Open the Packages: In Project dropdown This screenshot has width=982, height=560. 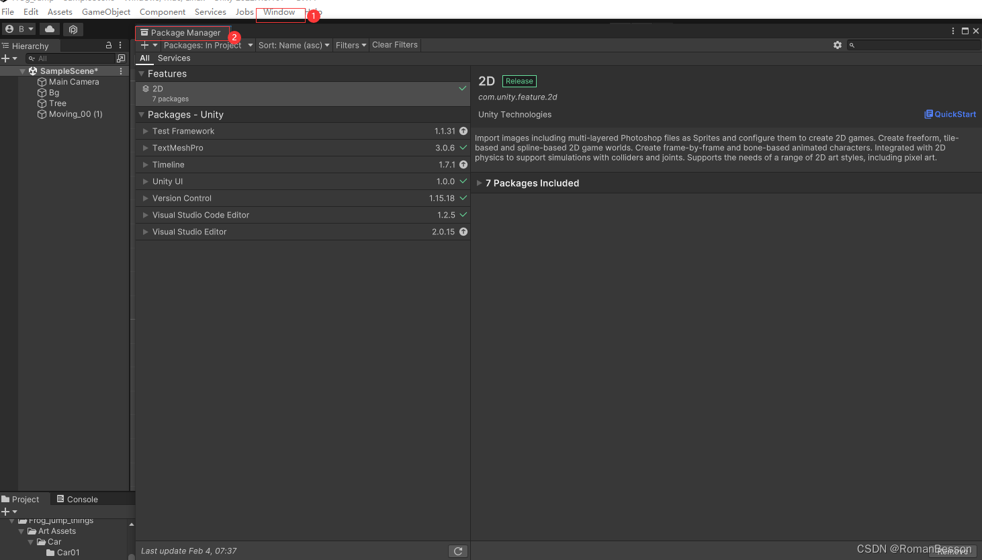208,45
